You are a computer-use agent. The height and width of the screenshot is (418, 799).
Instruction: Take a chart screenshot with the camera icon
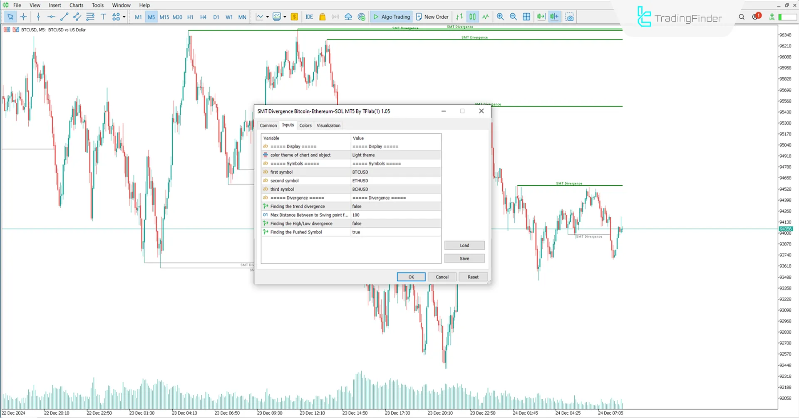click(x=570, y=17)
